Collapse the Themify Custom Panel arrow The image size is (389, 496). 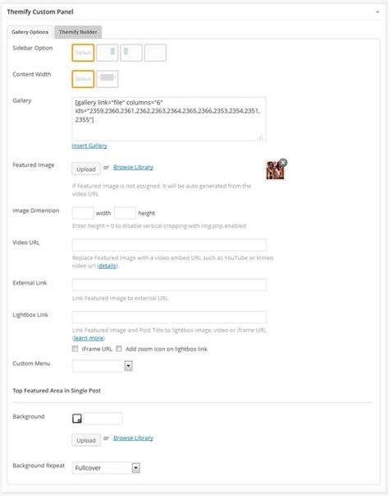378,12
